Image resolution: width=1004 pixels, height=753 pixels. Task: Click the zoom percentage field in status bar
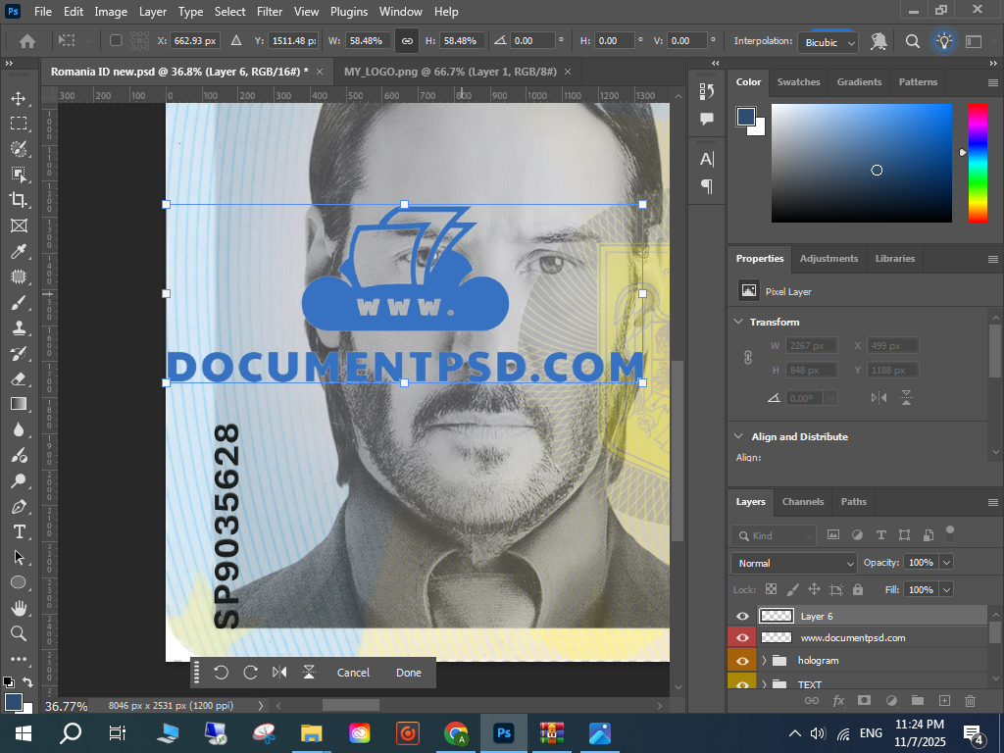pyautogui.click(x=67, y=706)
